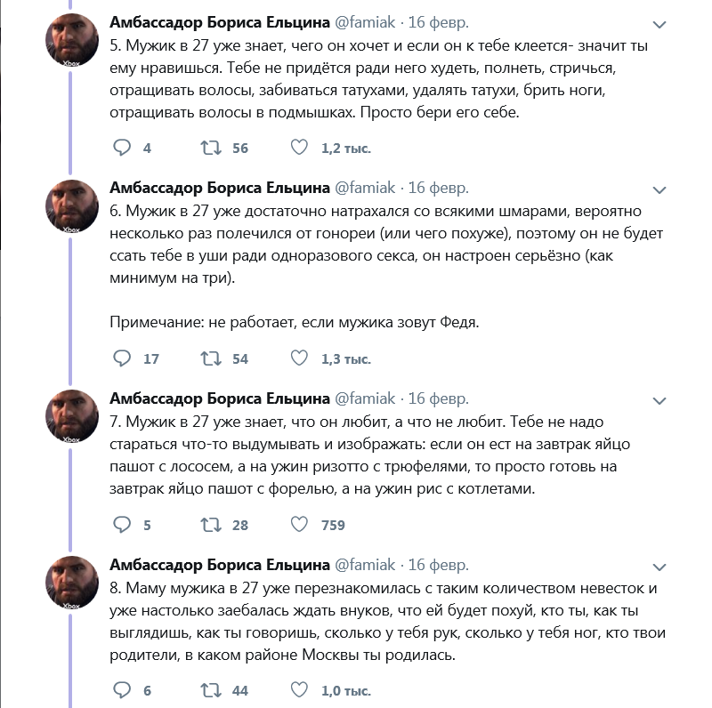
Task: Expand the options chevron on tweet 5
Action: click(659, 24)
